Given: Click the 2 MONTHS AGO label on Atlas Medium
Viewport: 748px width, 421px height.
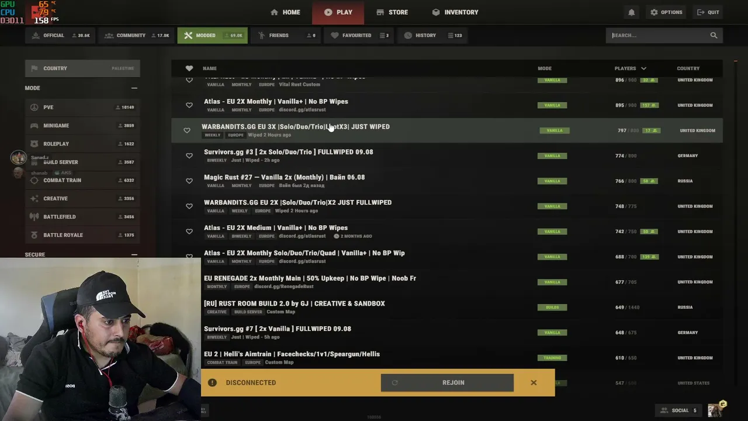Looking at the screenshot, I should tap(353, 236).
